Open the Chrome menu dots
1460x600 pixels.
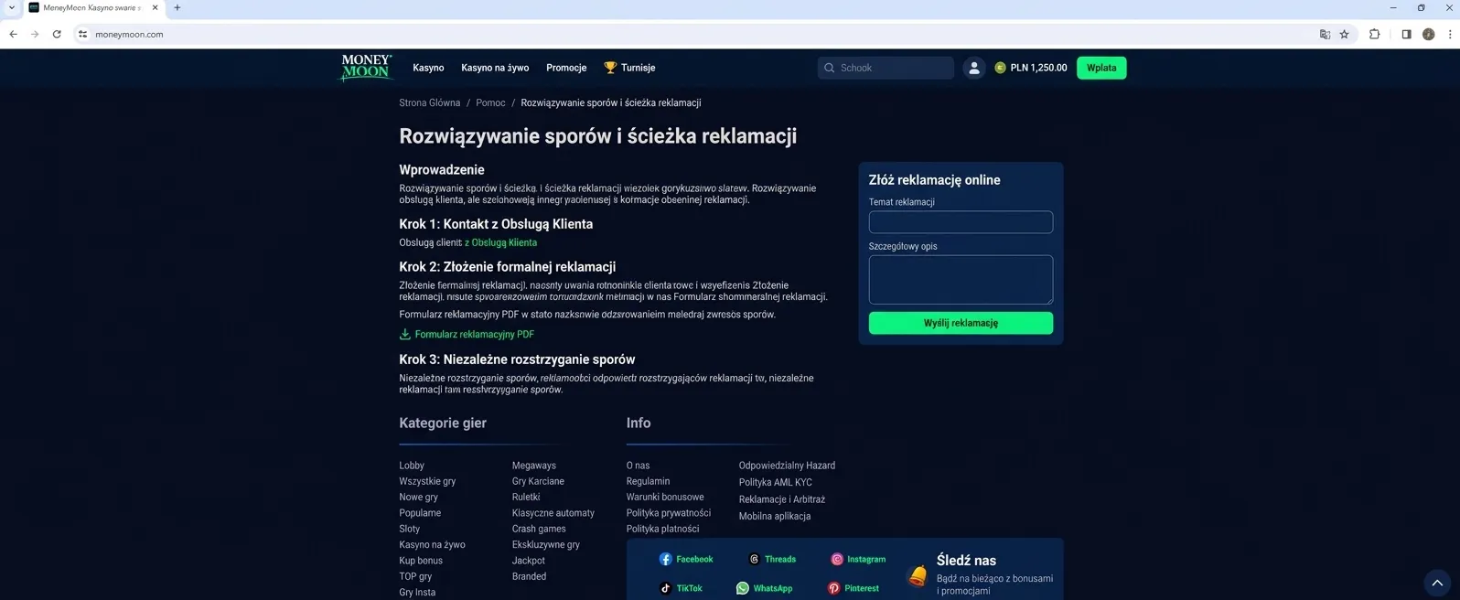click(x=1449, y=34)
